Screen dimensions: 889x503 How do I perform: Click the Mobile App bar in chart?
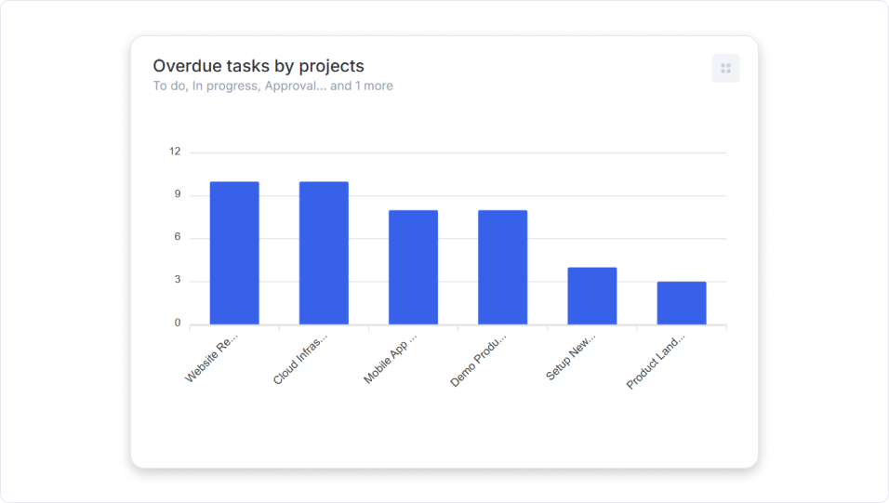click(x=413, y=268)
